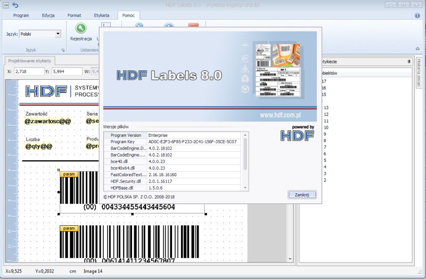This screenshot has height=279, width=426.
Task: Open the Język language dropdown
Action: pyautogui.click(x=58, y=34)
